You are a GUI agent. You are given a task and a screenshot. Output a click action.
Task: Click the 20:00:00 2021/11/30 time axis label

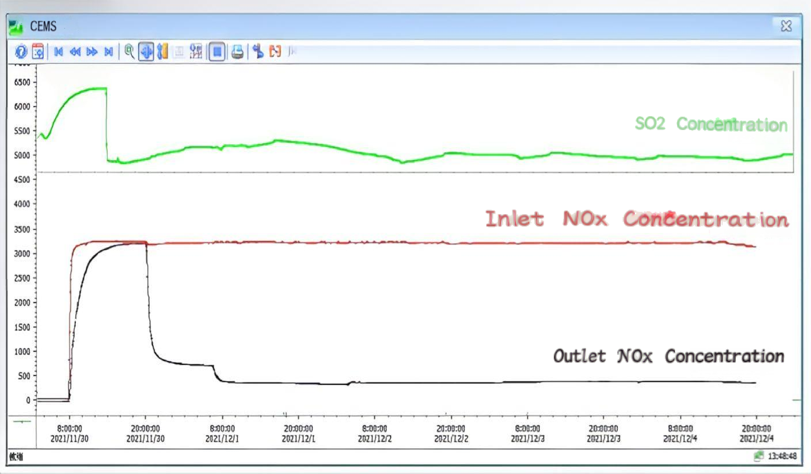tap(146, 433)
